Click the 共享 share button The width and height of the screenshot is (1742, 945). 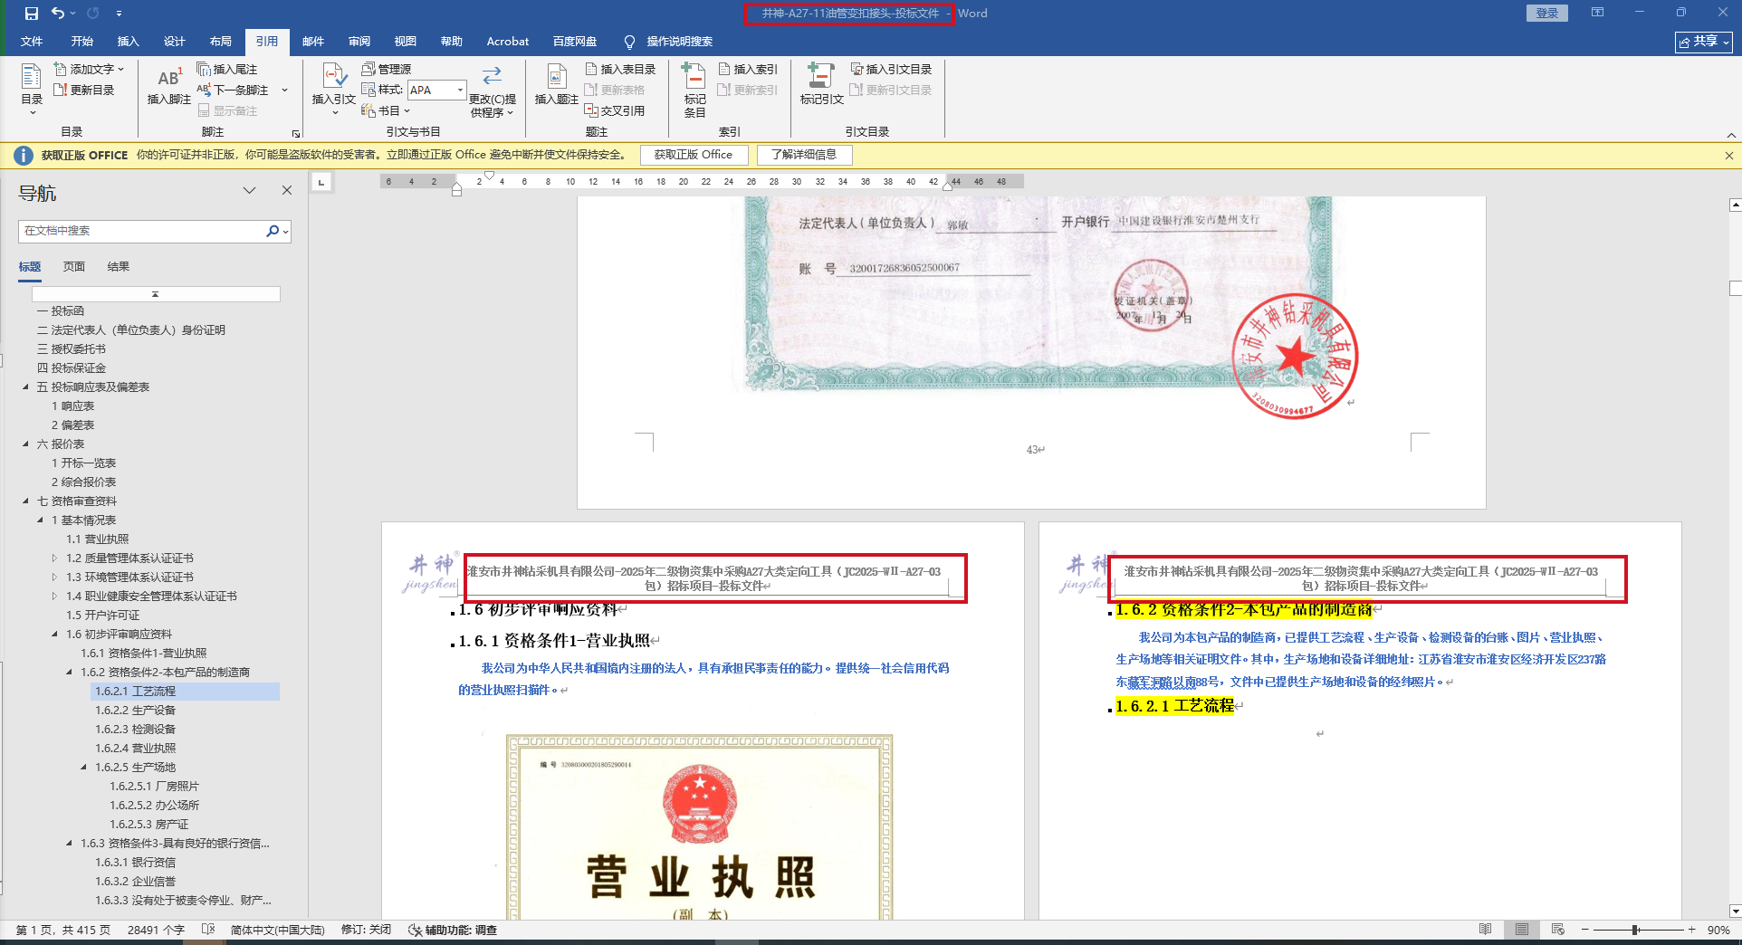pos(1703,42)
